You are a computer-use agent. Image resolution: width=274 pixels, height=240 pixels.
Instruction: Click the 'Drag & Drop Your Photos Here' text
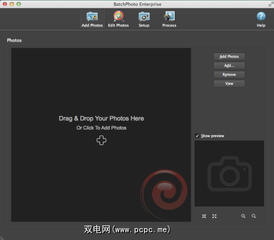[101, 118]
